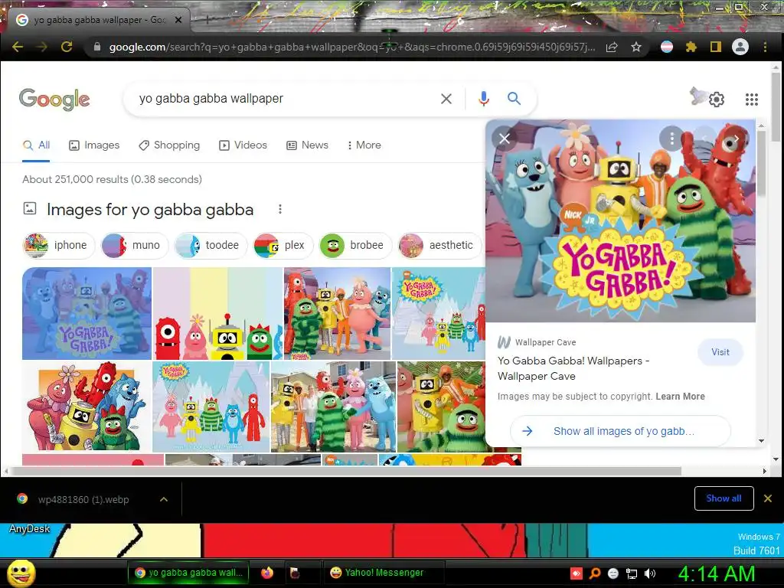The image size is (784, 588).
Task: Open the pastel stripes characters thumbnail
Action: [218, 313]
